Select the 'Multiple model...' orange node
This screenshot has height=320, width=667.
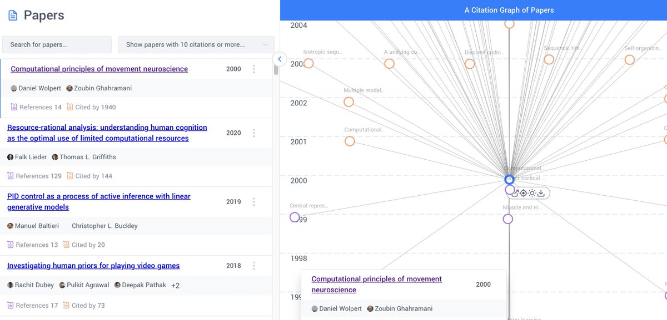click(x=349, y=102)
